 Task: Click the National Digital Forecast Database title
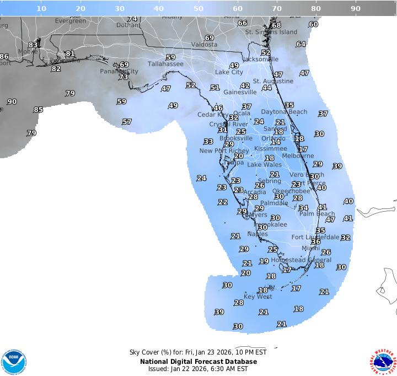pyautogui.click(x=198, y=361)
